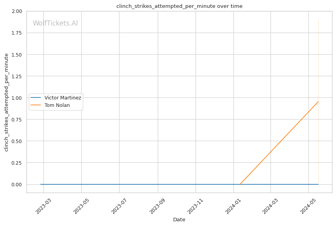Click the vertical y-axis label text
The height and width of the screenshot is (226, 336).
6,102
